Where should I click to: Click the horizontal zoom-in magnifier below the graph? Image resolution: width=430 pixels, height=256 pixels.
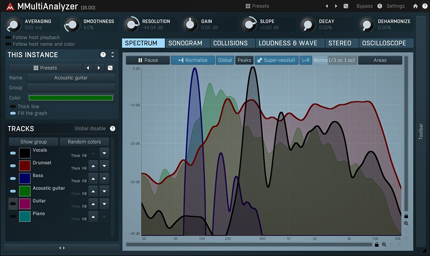coord(384,244)
